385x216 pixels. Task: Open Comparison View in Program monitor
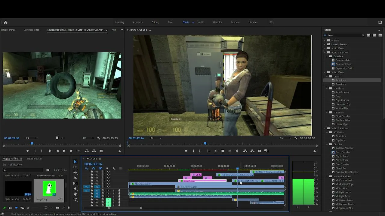(266, 151)
